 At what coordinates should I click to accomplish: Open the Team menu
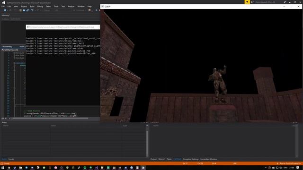(48, 6)
